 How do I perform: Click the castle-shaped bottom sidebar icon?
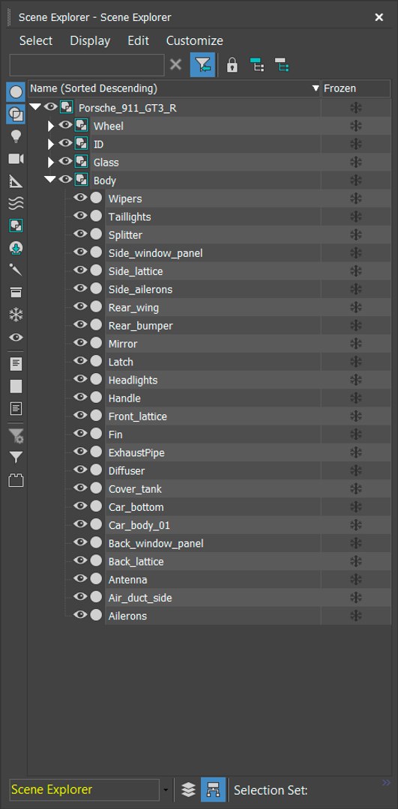[x=16, y=481]
